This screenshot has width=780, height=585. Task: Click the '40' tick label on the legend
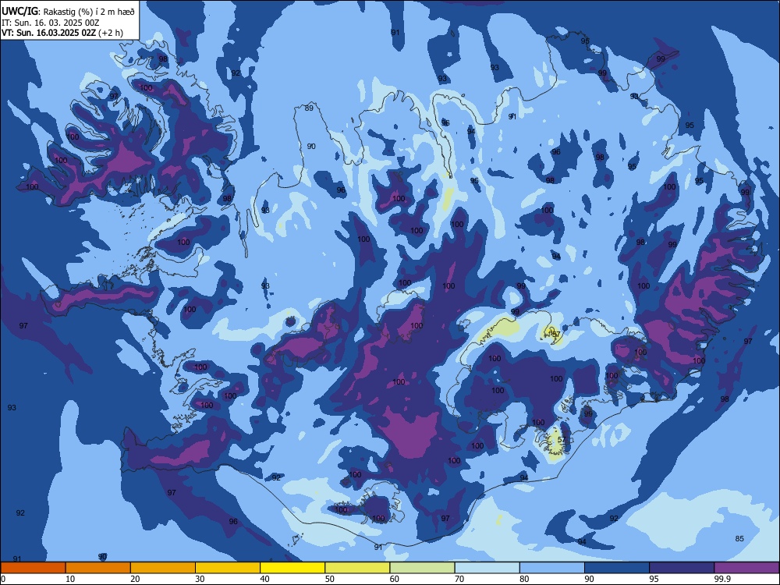click(264, 579)
